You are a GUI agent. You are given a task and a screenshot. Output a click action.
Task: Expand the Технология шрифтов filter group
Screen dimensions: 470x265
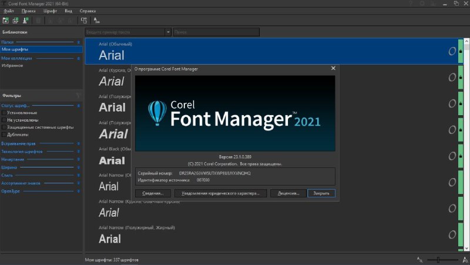coord(79,152)
